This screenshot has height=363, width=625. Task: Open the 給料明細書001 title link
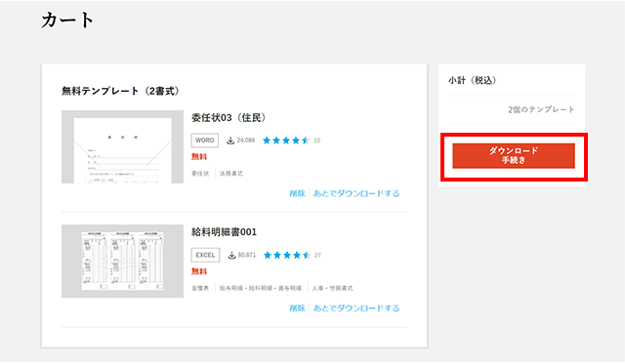(224, 232)
